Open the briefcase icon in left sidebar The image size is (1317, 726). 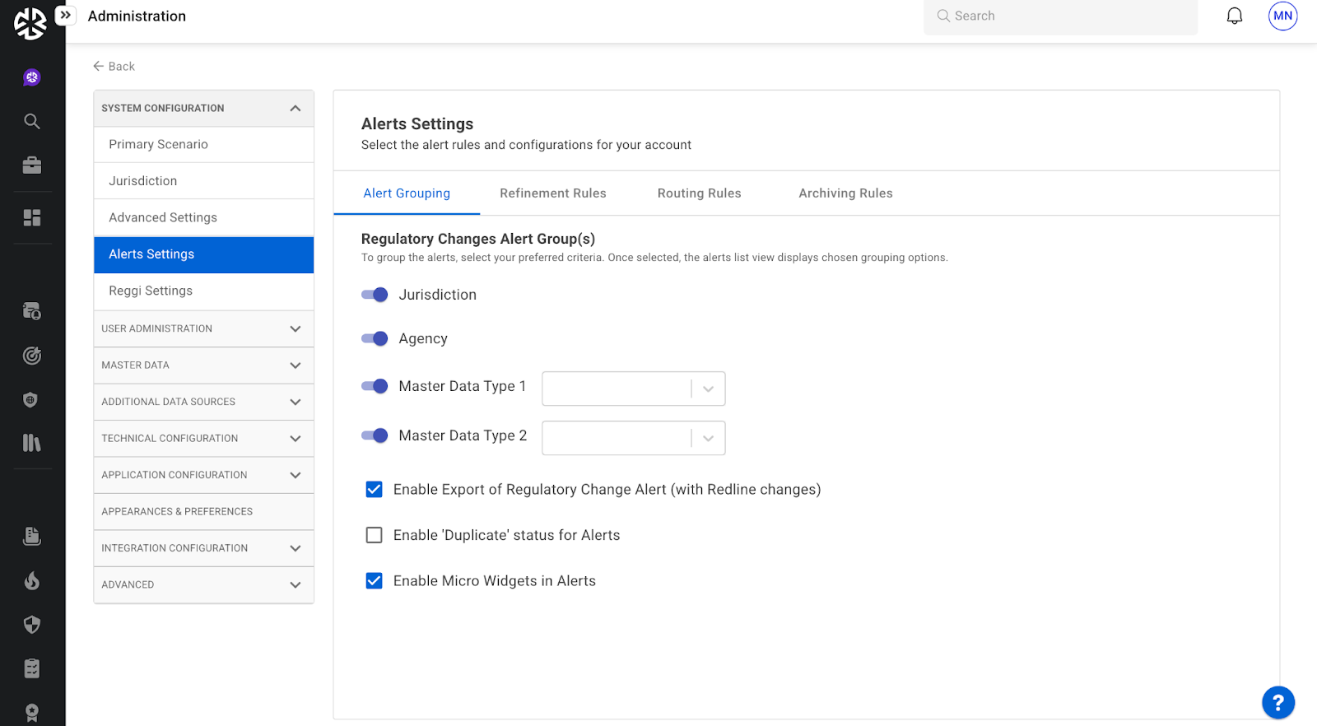(32, 165)
